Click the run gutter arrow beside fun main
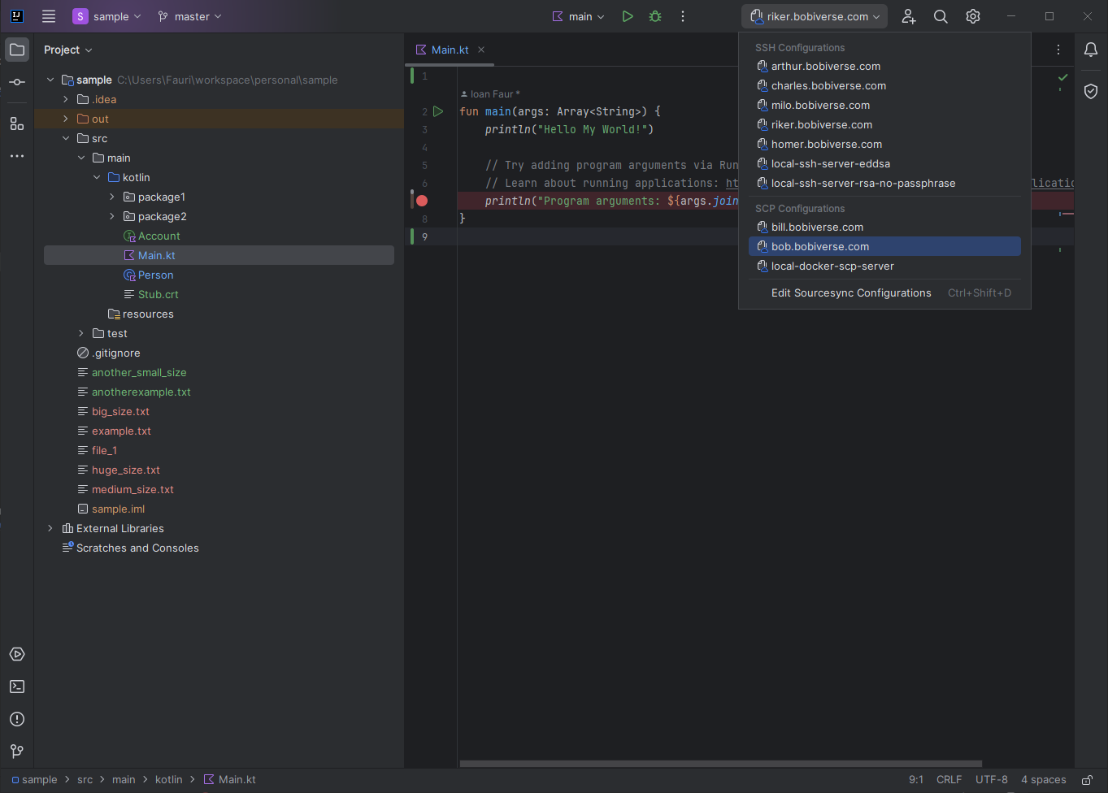The image size is (1108, 793). coord(438,111)
